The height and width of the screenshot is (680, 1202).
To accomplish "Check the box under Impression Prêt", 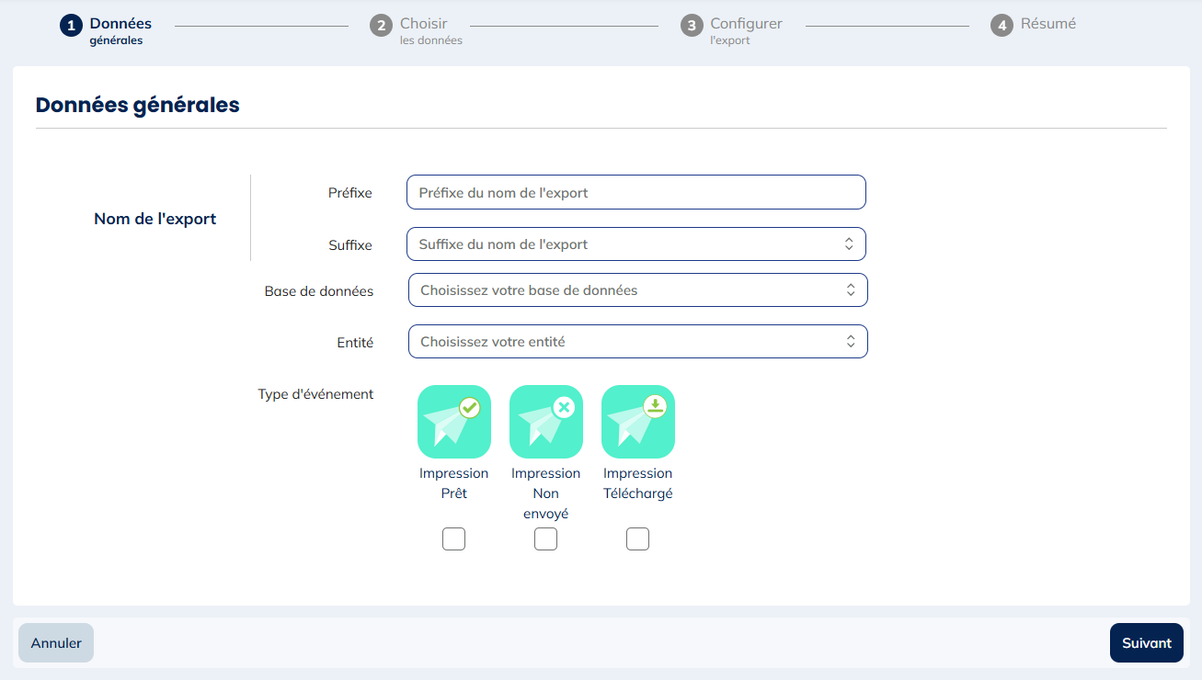I will pyautogui.click(x=454, y=539).
